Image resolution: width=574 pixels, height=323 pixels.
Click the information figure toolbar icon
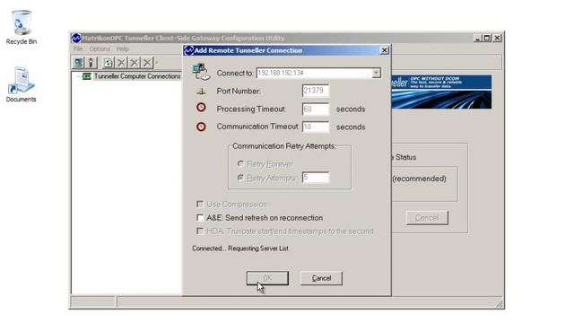point(91,63)
